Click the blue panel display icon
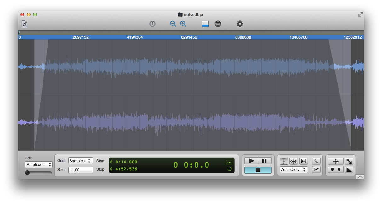382x204 pixels. 205,24
